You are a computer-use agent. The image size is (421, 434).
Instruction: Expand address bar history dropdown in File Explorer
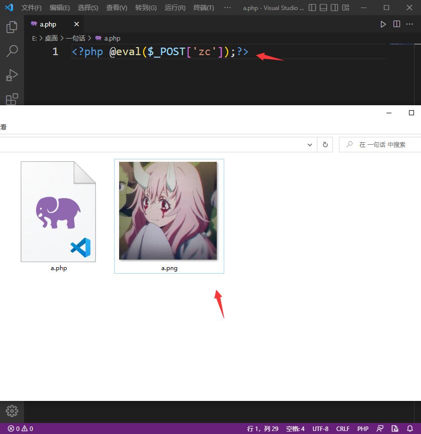point(309,144)
